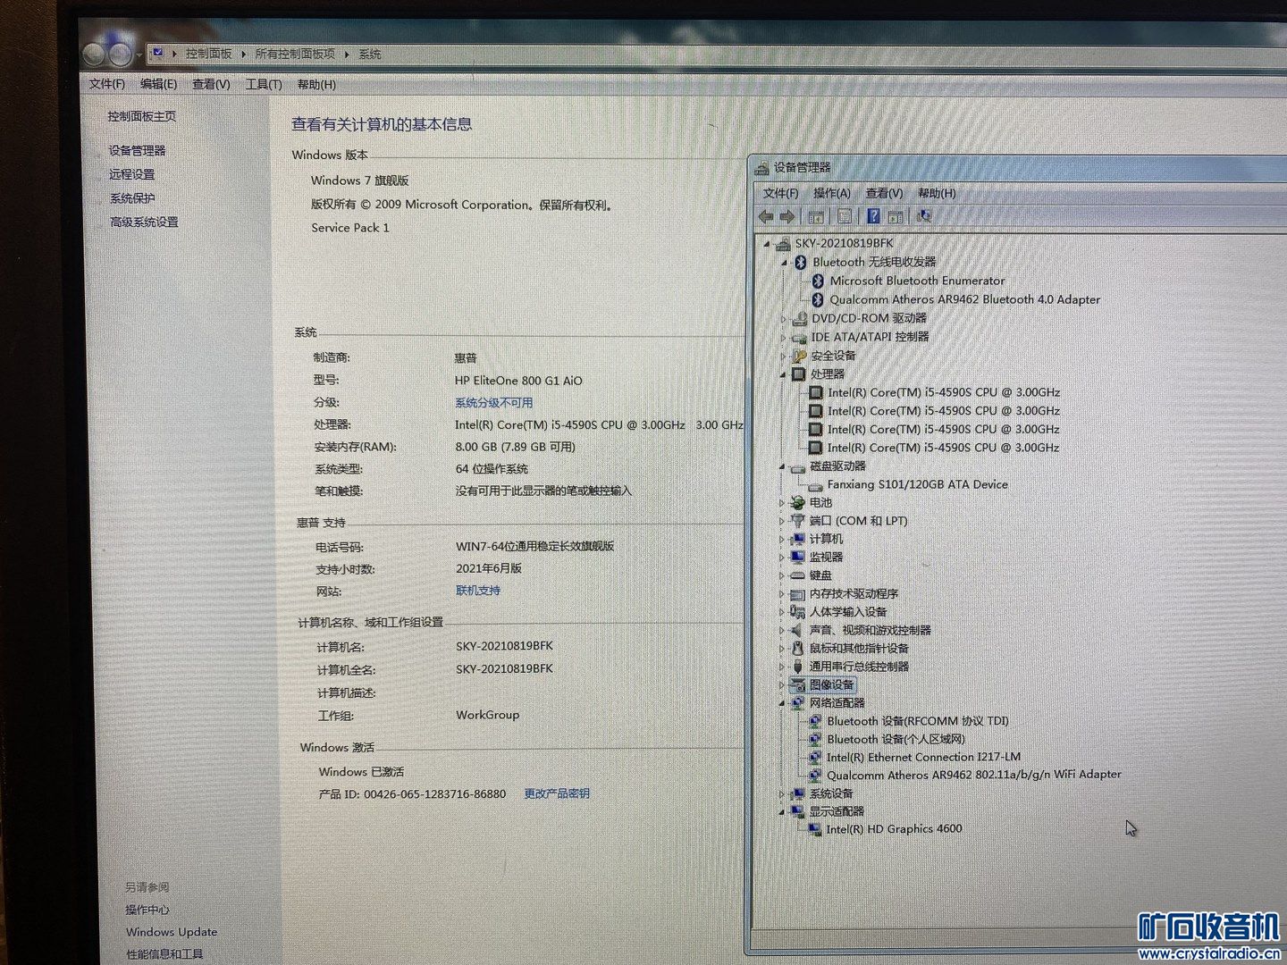Viewport: 1287px width, 965px height.
Task: Open the Properties toolbar icon in Device Manager
Action: [845, 216]
